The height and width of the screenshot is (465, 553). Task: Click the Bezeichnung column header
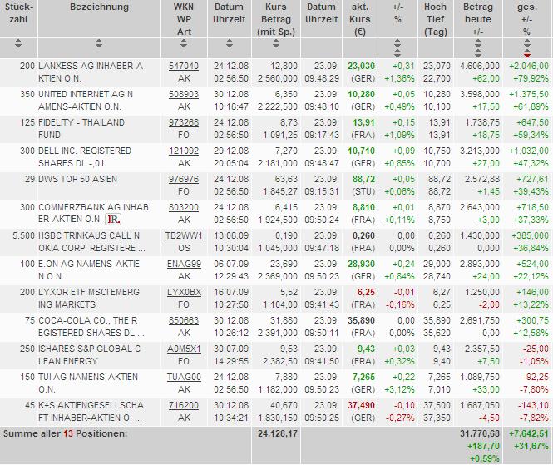[x=99, y=7]
